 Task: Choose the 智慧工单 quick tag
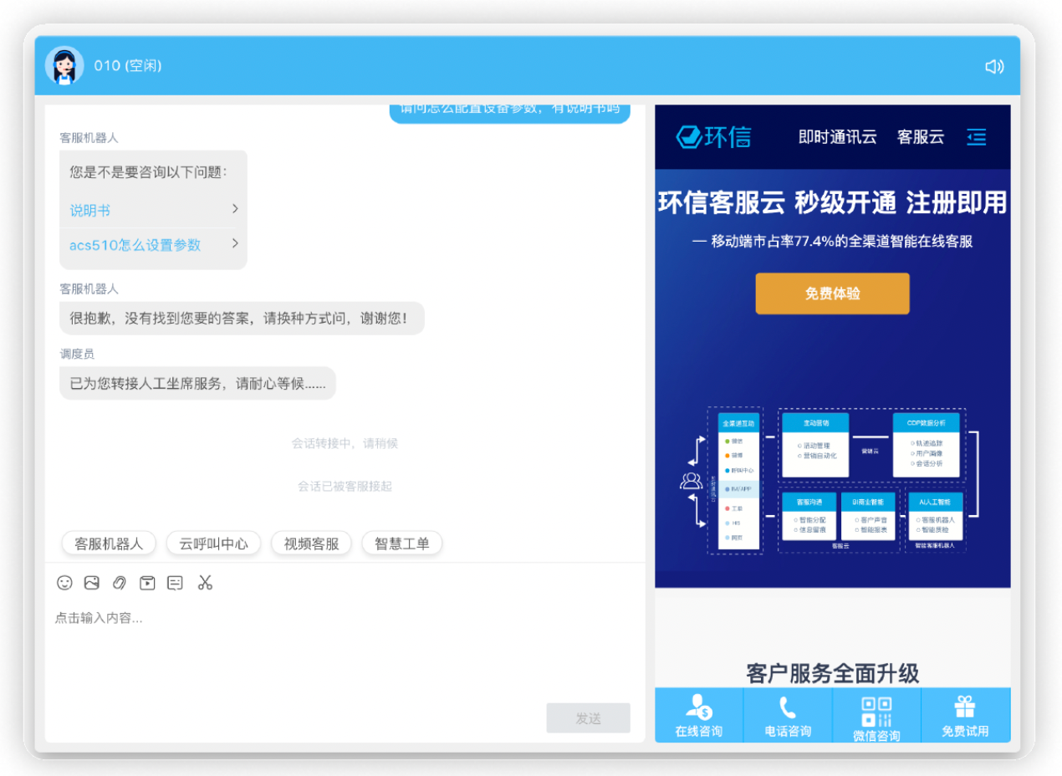click(401, 544)
